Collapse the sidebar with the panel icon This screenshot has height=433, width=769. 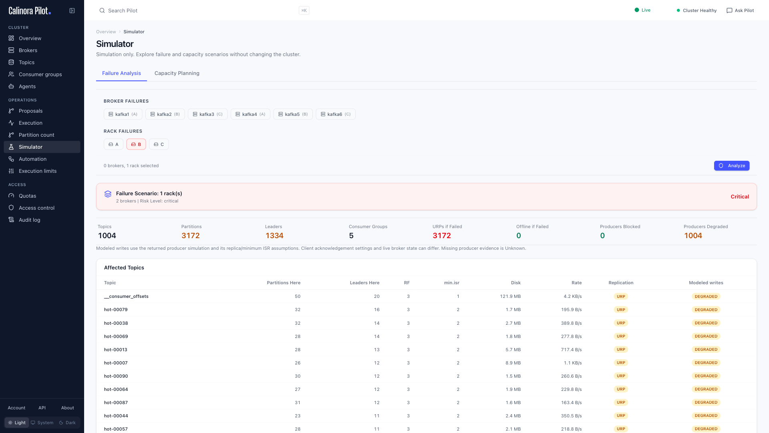[x=72, y=11]
